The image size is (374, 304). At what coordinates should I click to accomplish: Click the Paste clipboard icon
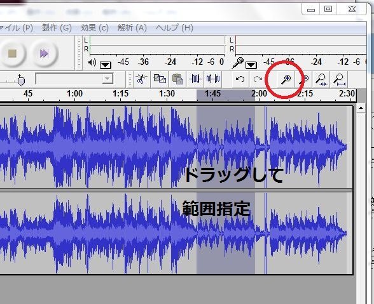(177, 79)
